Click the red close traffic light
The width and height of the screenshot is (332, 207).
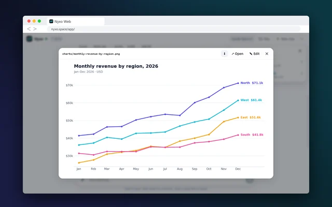pyautogui.click(x=29, y=21)
